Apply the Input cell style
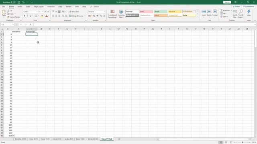This screenshot has height=144, width=257. point(161,15)
